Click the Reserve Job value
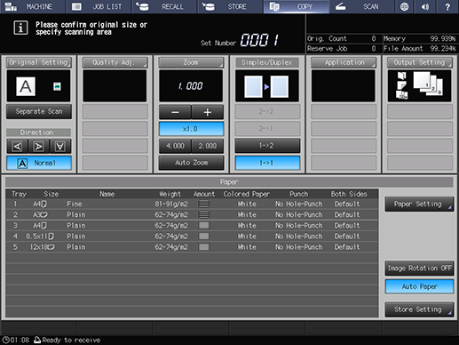The width and height of the screenshot is (459, 345). tap(374, 49)
